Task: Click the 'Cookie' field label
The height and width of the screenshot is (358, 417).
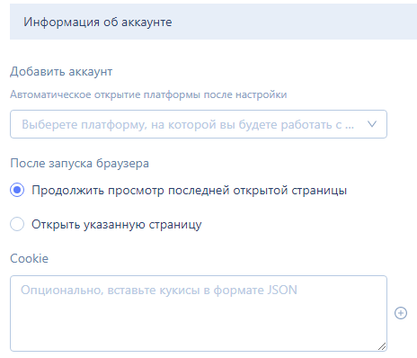Action: 29,258
